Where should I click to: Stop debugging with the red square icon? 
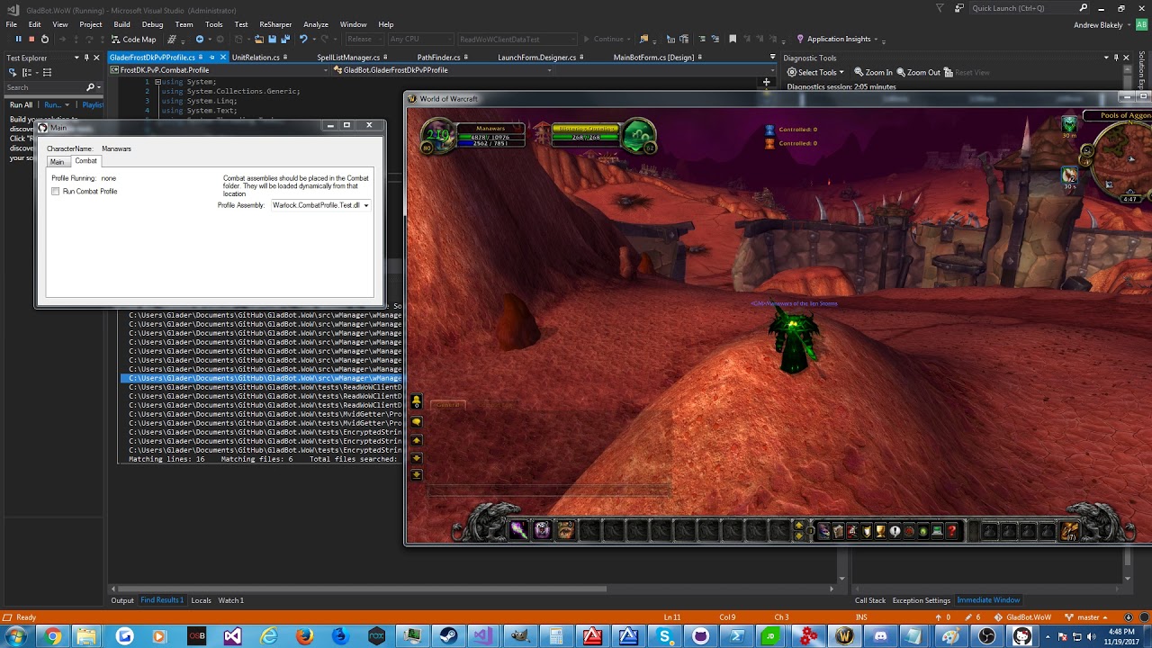(x=31, y=40)
